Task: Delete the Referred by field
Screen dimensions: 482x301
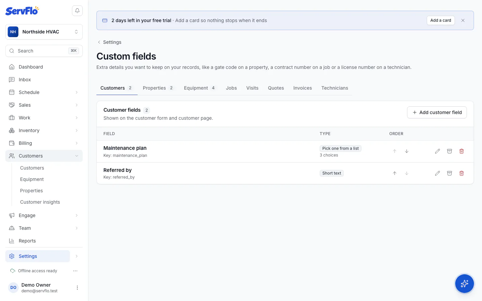Action: click(x=462, y=173)
